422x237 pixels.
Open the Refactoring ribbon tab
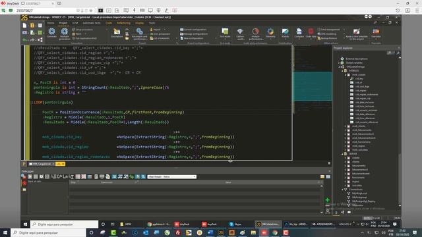click(x=123, y=23)
